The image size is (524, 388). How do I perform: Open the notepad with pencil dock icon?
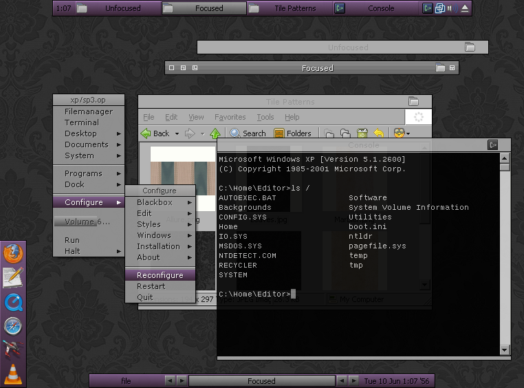[13, 278]
